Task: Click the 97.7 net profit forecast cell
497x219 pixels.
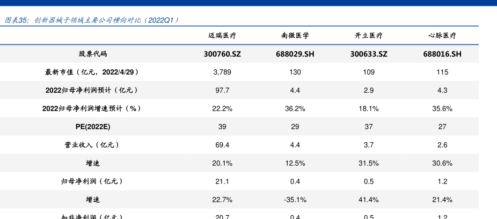Action: 222,90
